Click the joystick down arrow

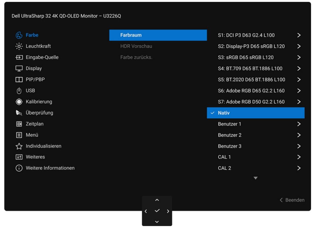157,222
